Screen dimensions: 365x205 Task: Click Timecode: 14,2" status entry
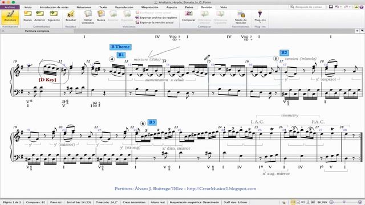coord(107,202)
